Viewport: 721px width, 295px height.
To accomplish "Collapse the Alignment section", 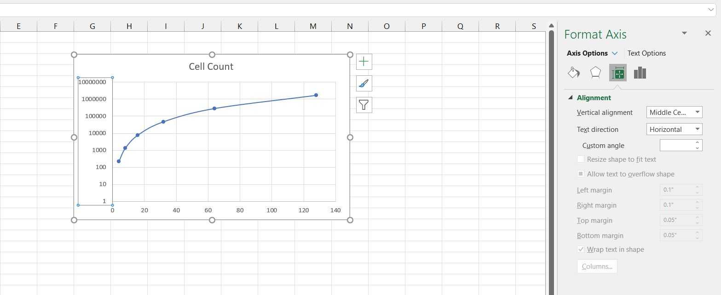I will pyautogui.click(x=571, y=98).
